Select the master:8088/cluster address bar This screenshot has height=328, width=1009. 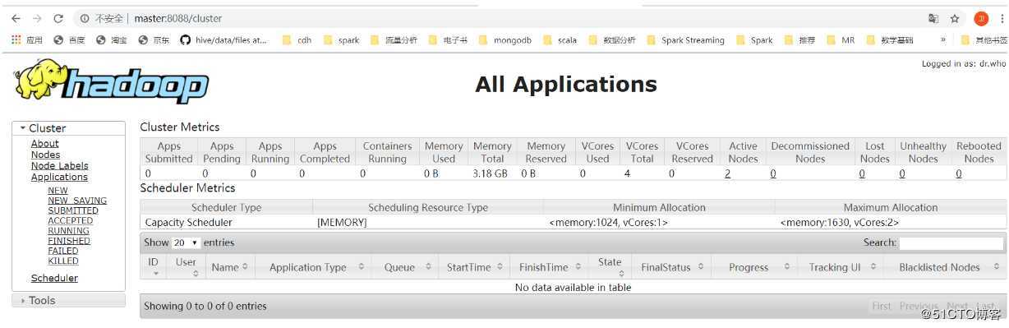(x=178, y=18)
